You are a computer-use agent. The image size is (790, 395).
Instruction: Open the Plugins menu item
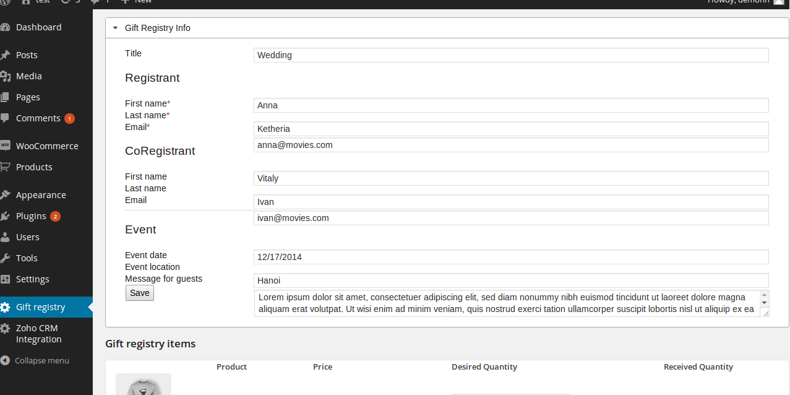(x=31, y=216)
